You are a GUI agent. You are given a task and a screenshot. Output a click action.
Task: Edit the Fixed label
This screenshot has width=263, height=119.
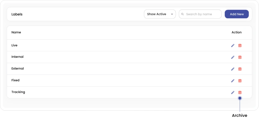(233, 81)
